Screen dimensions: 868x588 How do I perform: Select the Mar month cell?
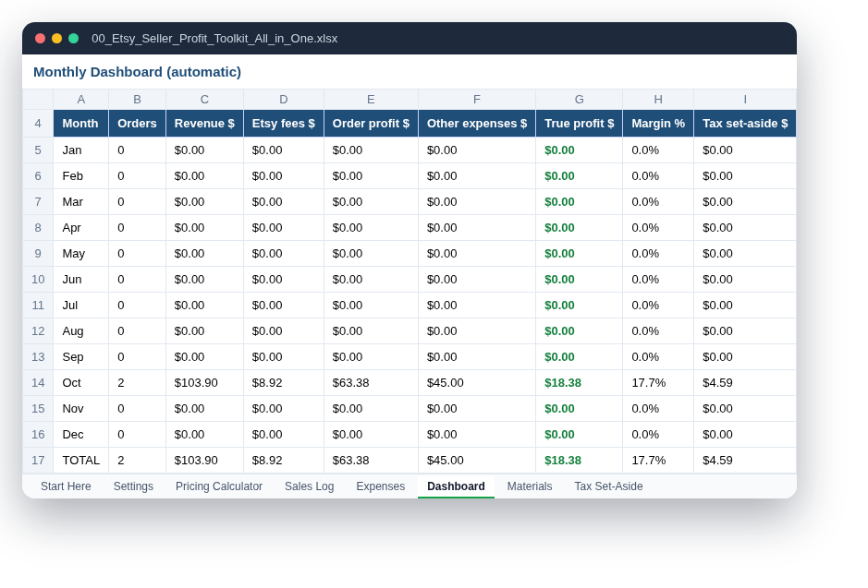click(x=80, y=202)
